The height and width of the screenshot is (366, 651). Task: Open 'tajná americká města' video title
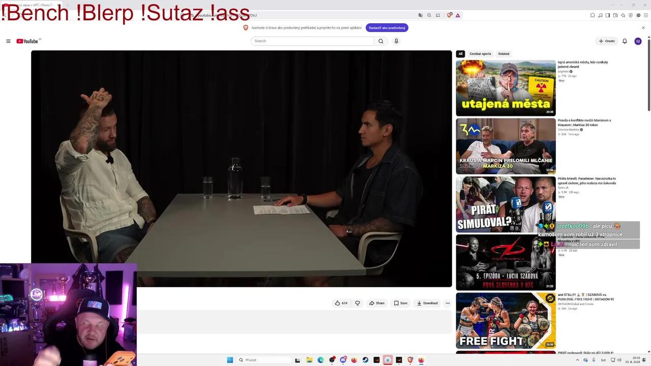point(583,65)
